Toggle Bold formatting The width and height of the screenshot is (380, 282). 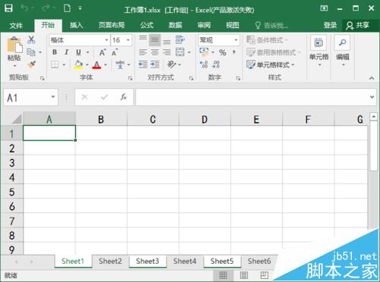(55, 52)
